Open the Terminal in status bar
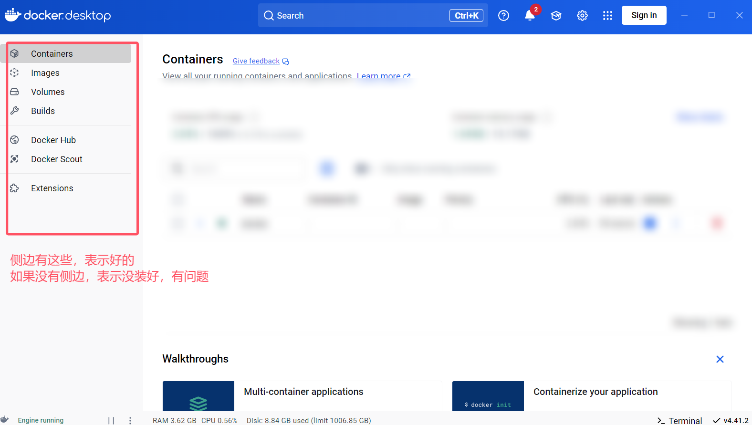The height and width of the screenshot is (425, 752). tap(679, 420)
